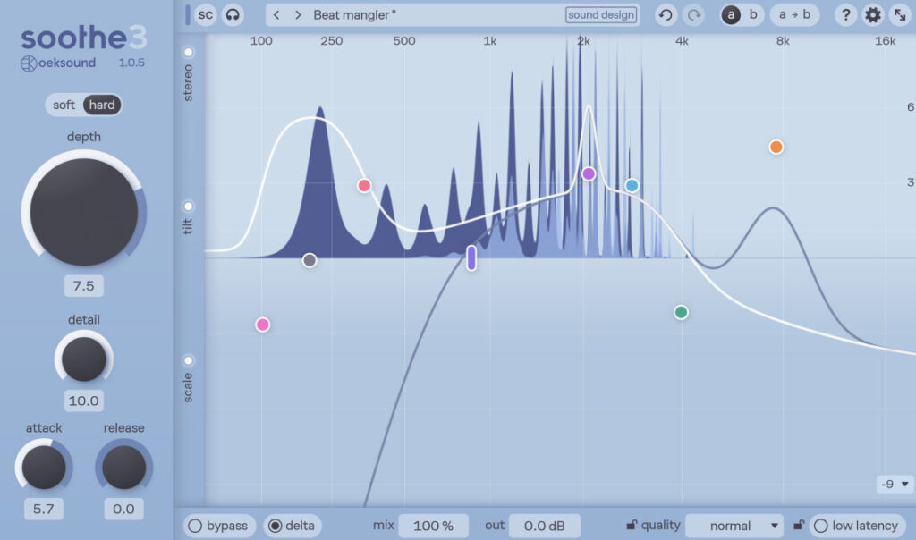Select the red band node

coord(364,186)
